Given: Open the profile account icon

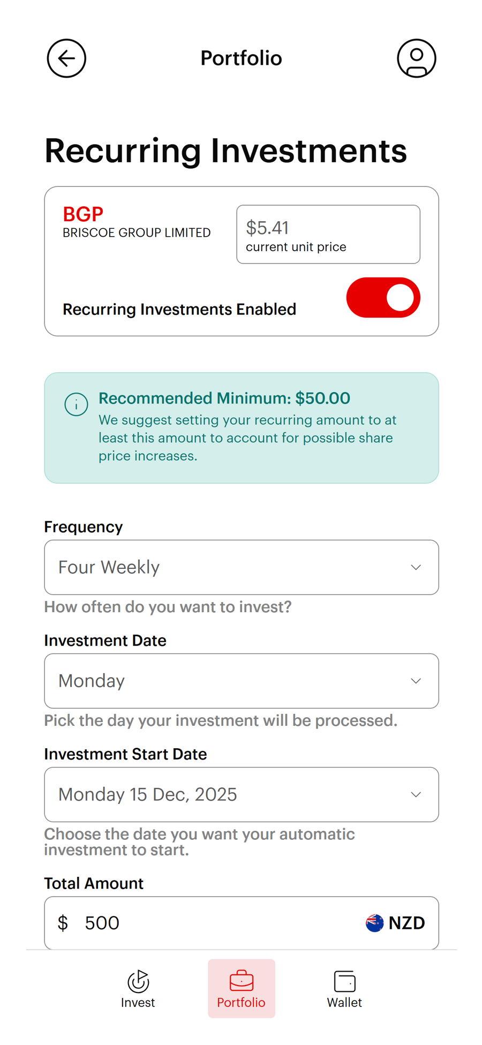Looking at the screenshot, I should pyautogui.click(x=417, y=58).
